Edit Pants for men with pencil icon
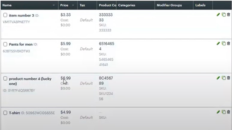This screenshot has width=232, height=130. point(218,43)
